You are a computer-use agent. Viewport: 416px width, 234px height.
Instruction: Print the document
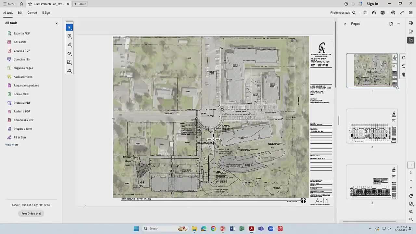[383, 13]
